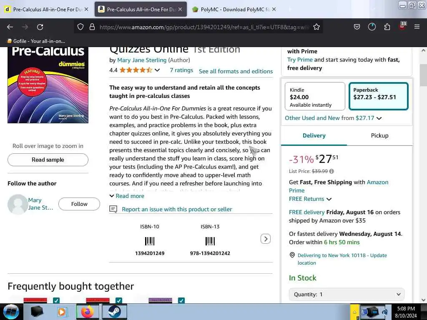427x320 pixels.
Task: Open the FREE delivery link
Action: 306,212
